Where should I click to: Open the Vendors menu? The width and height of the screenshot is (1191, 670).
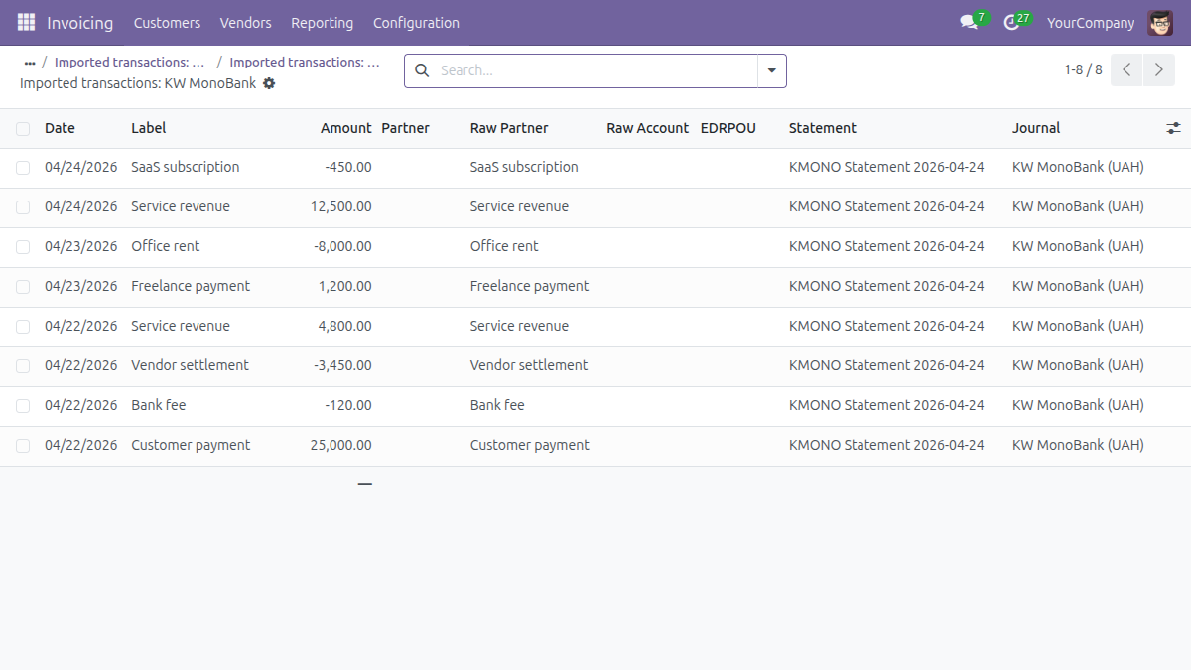tap(245, 22)
